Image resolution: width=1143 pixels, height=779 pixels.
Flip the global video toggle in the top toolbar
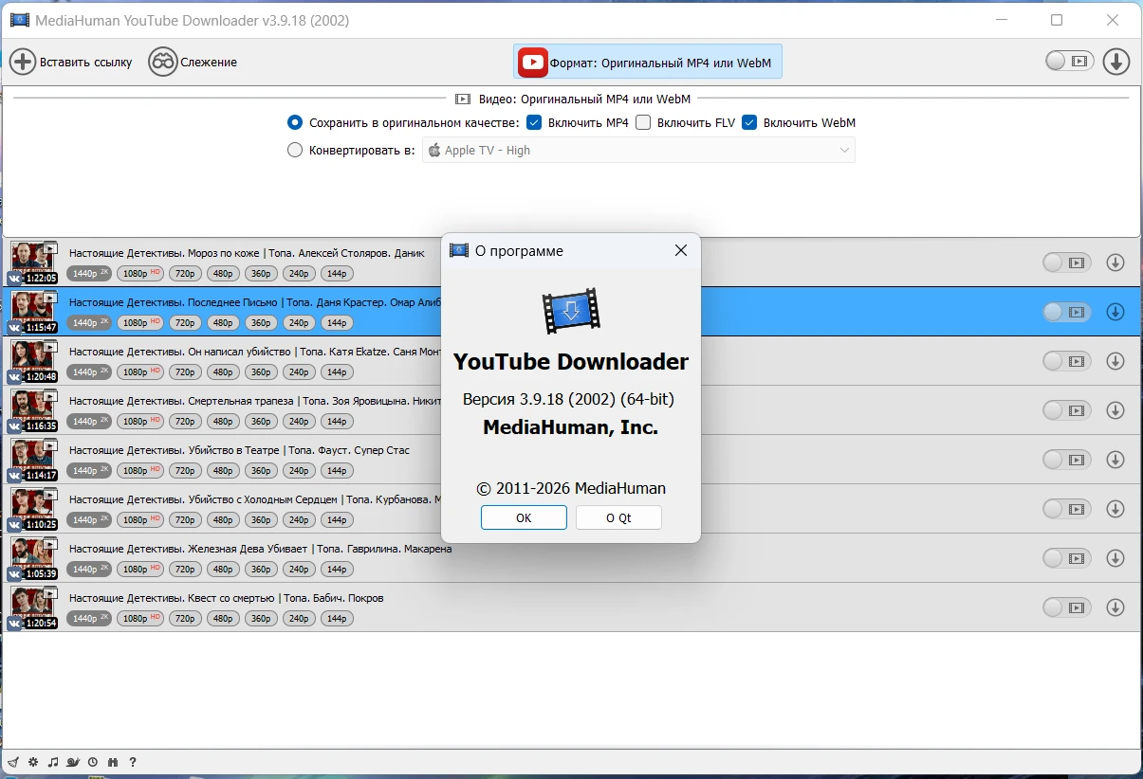(x=1069, y=62)
